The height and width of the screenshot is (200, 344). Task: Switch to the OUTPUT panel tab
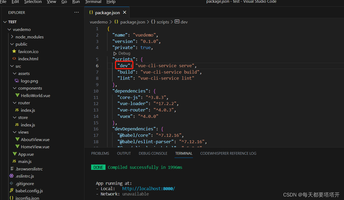pyautogui.click(x=124, y=153)
